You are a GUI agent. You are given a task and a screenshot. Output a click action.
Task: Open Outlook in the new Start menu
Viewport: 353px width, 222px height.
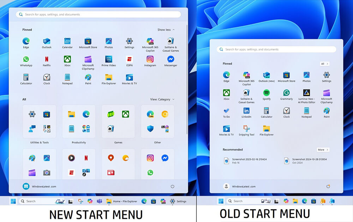point(47,43)
